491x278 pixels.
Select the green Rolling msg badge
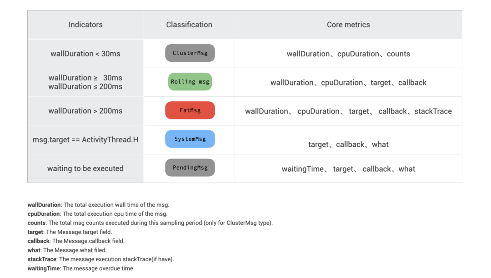pyautogui.click(x=190, y=82)
